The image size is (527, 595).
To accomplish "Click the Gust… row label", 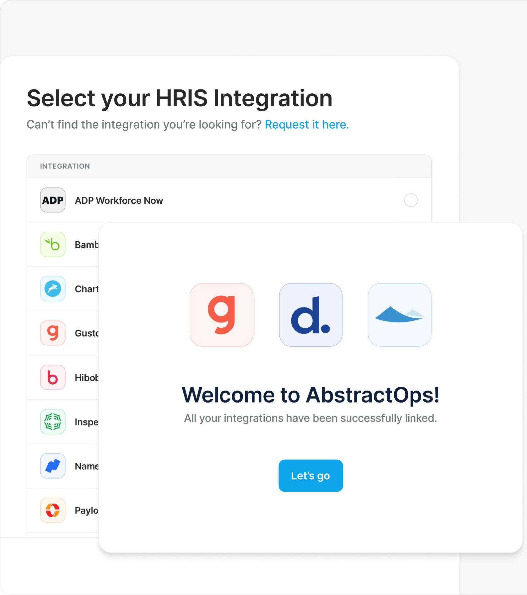I will coord(87,333).
